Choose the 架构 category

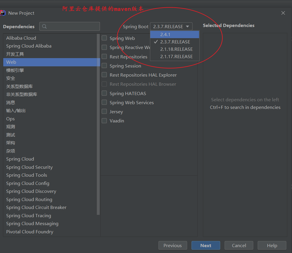coord(50,143)
